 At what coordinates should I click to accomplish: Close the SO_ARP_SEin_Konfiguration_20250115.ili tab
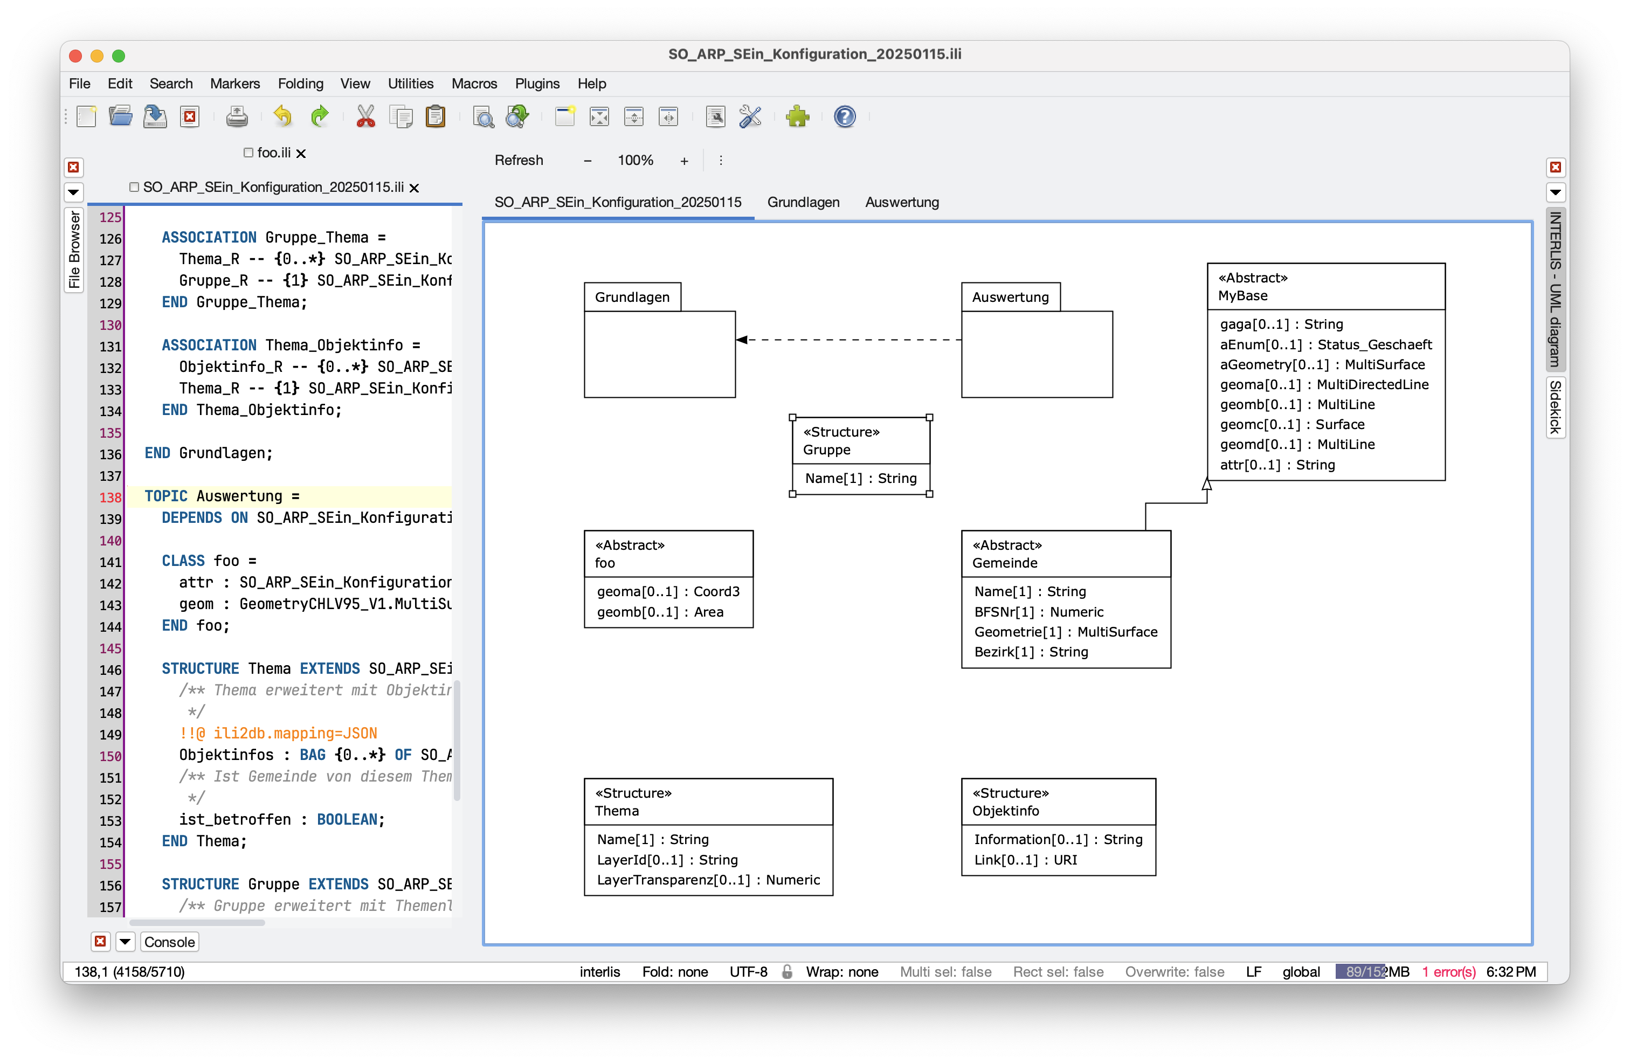[x=415, y=188]
